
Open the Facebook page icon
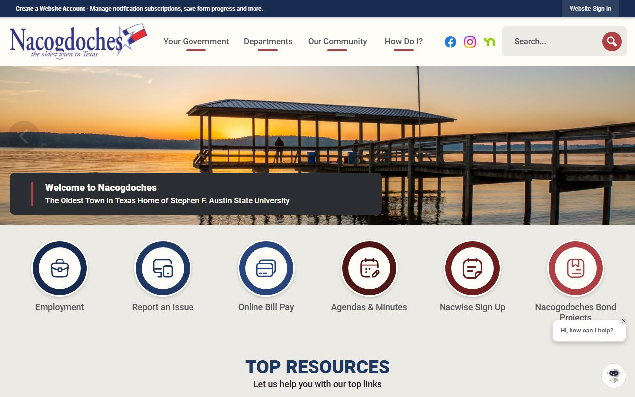tap(450, 42)
